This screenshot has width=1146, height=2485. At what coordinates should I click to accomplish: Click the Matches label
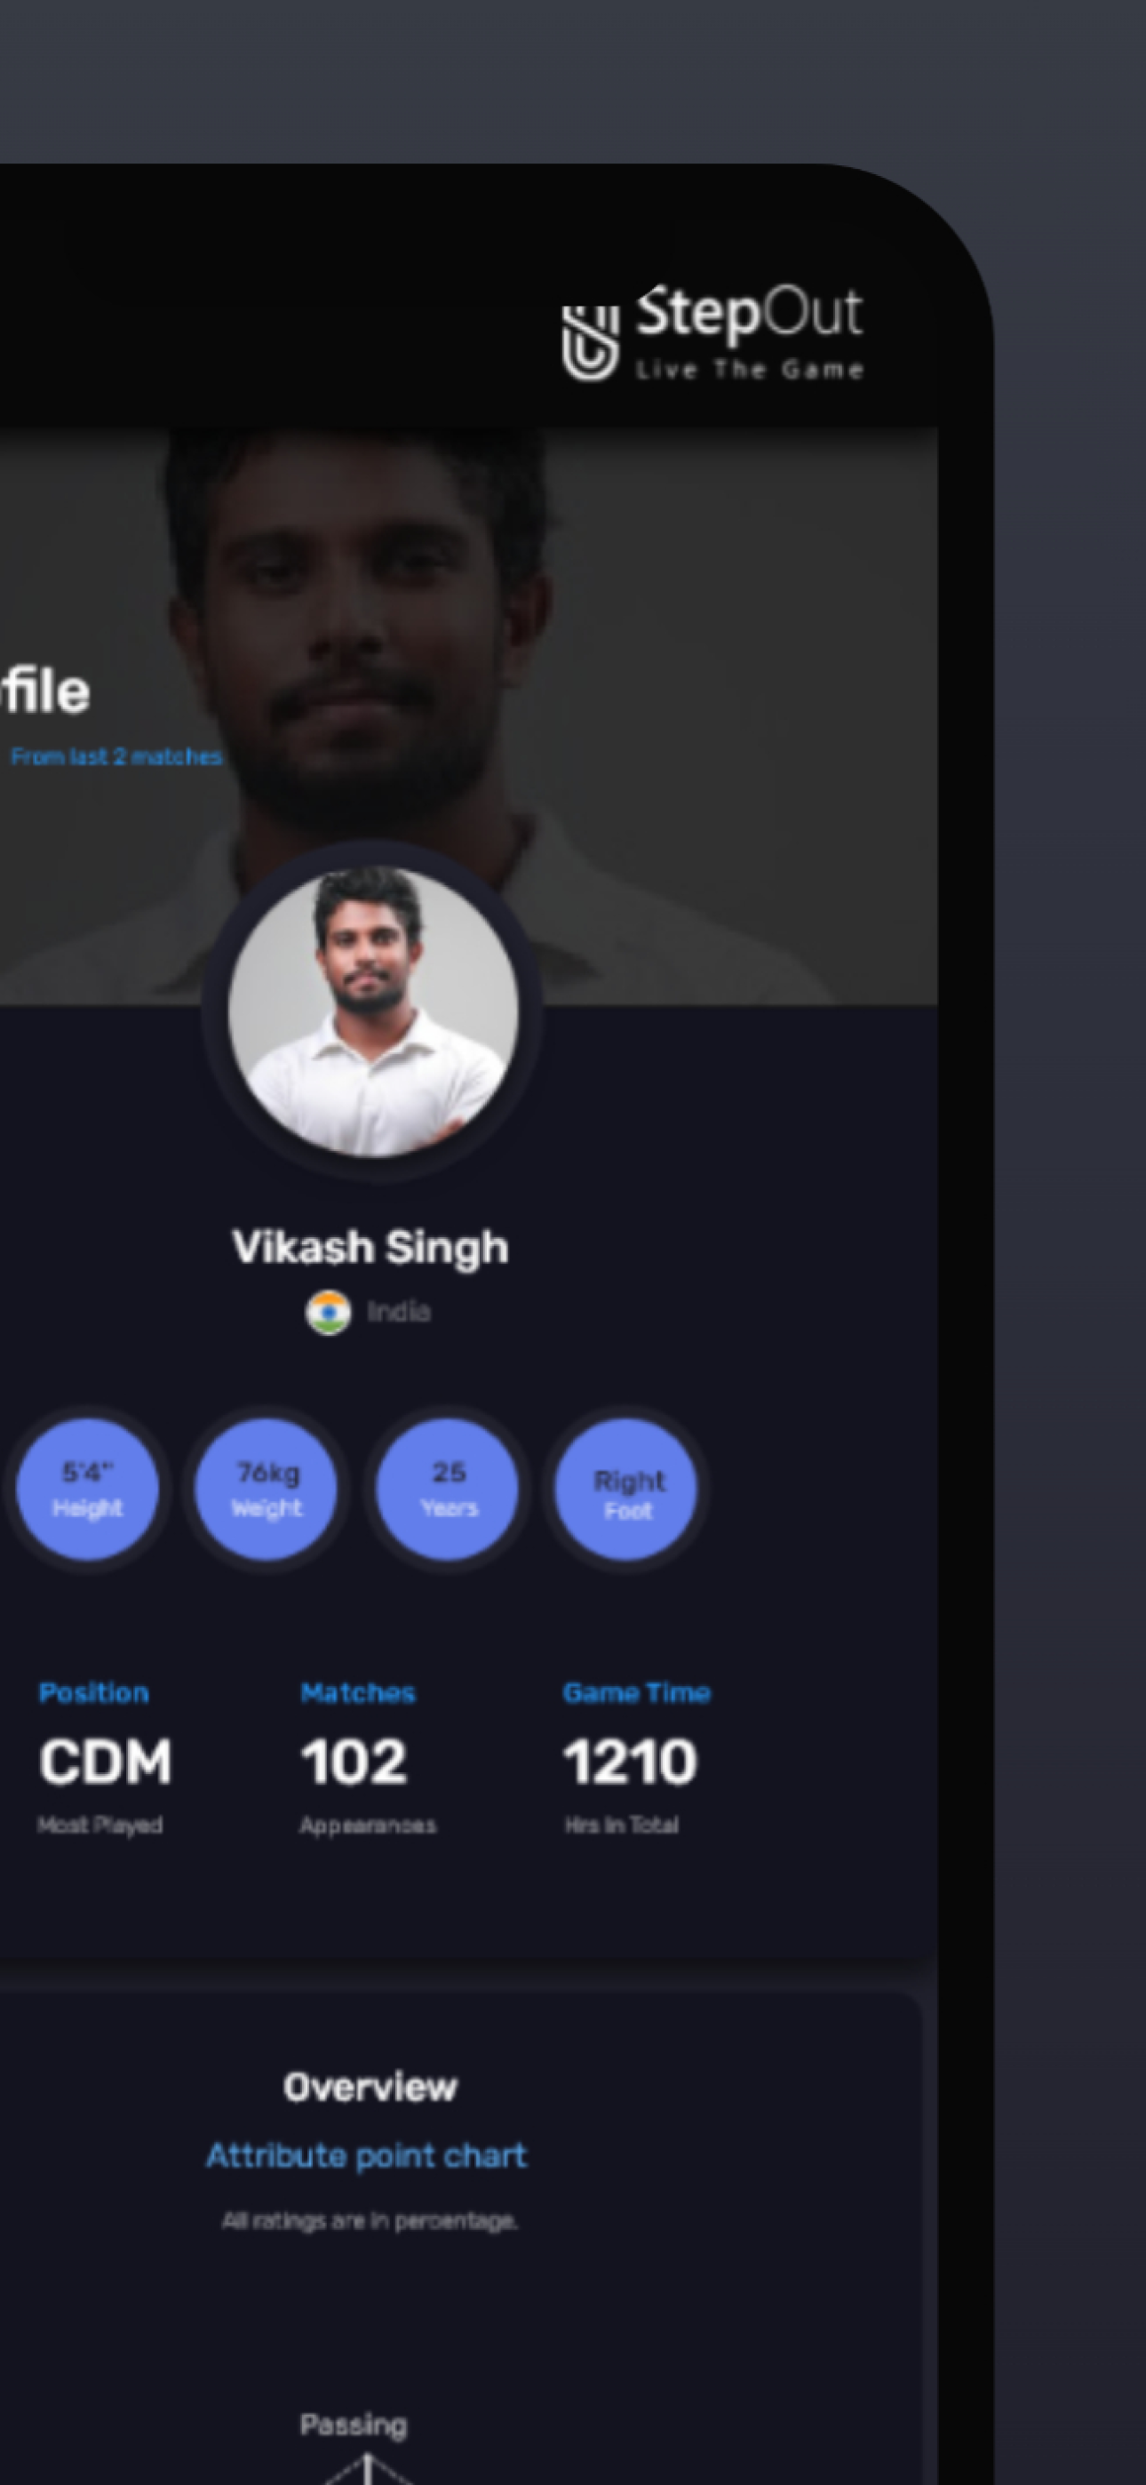[x=358, y=1692]
